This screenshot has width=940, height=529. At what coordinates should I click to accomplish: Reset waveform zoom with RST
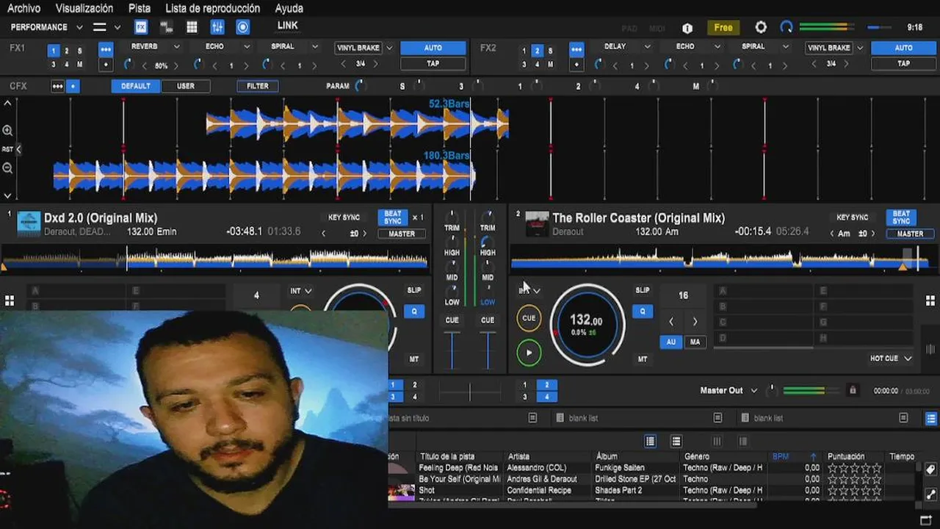pyautogui.click(x=7, y=149)
